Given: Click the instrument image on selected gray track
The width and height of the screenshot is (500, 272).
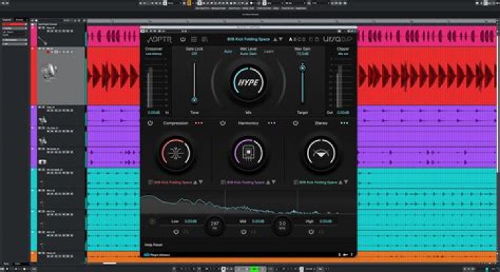Looking at the screenshot, I should (49, 71).
